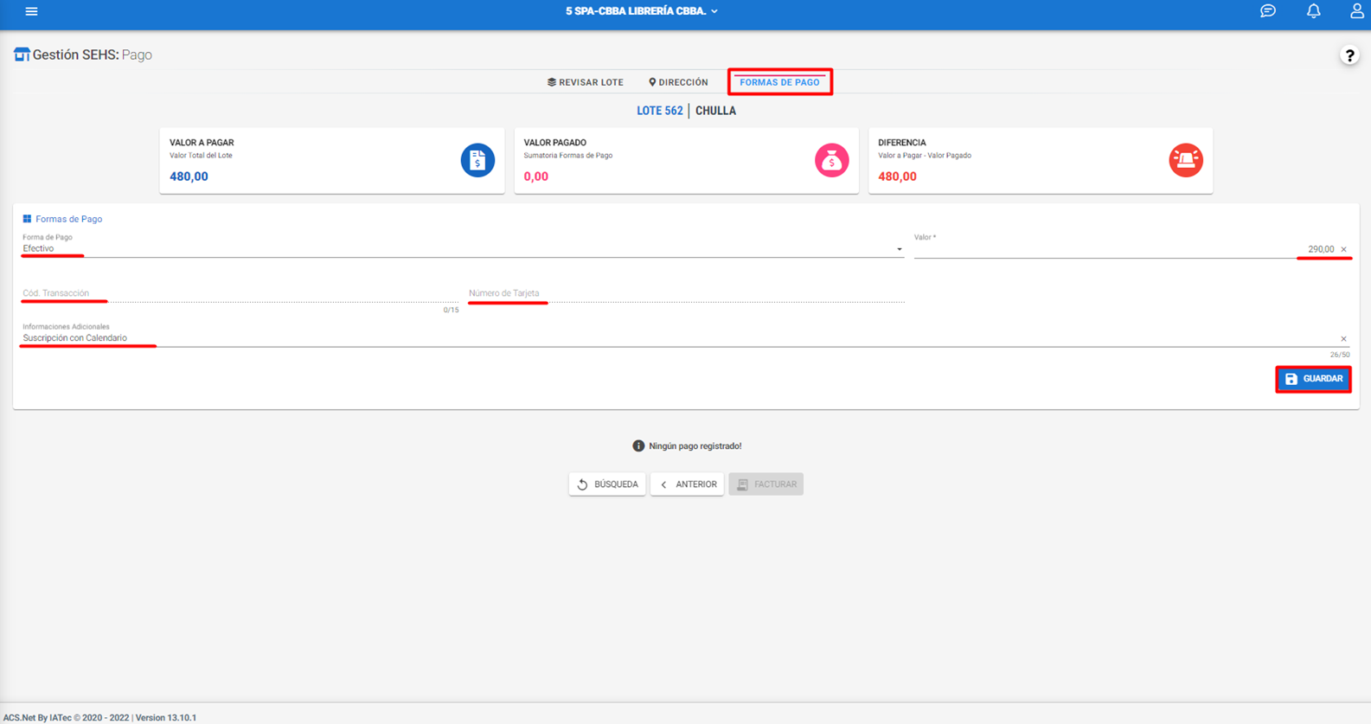The width and height of the screenshot is (1371, 724).
Task: Clear the Valor field with its X
Action: click(x=1343, y=249)
